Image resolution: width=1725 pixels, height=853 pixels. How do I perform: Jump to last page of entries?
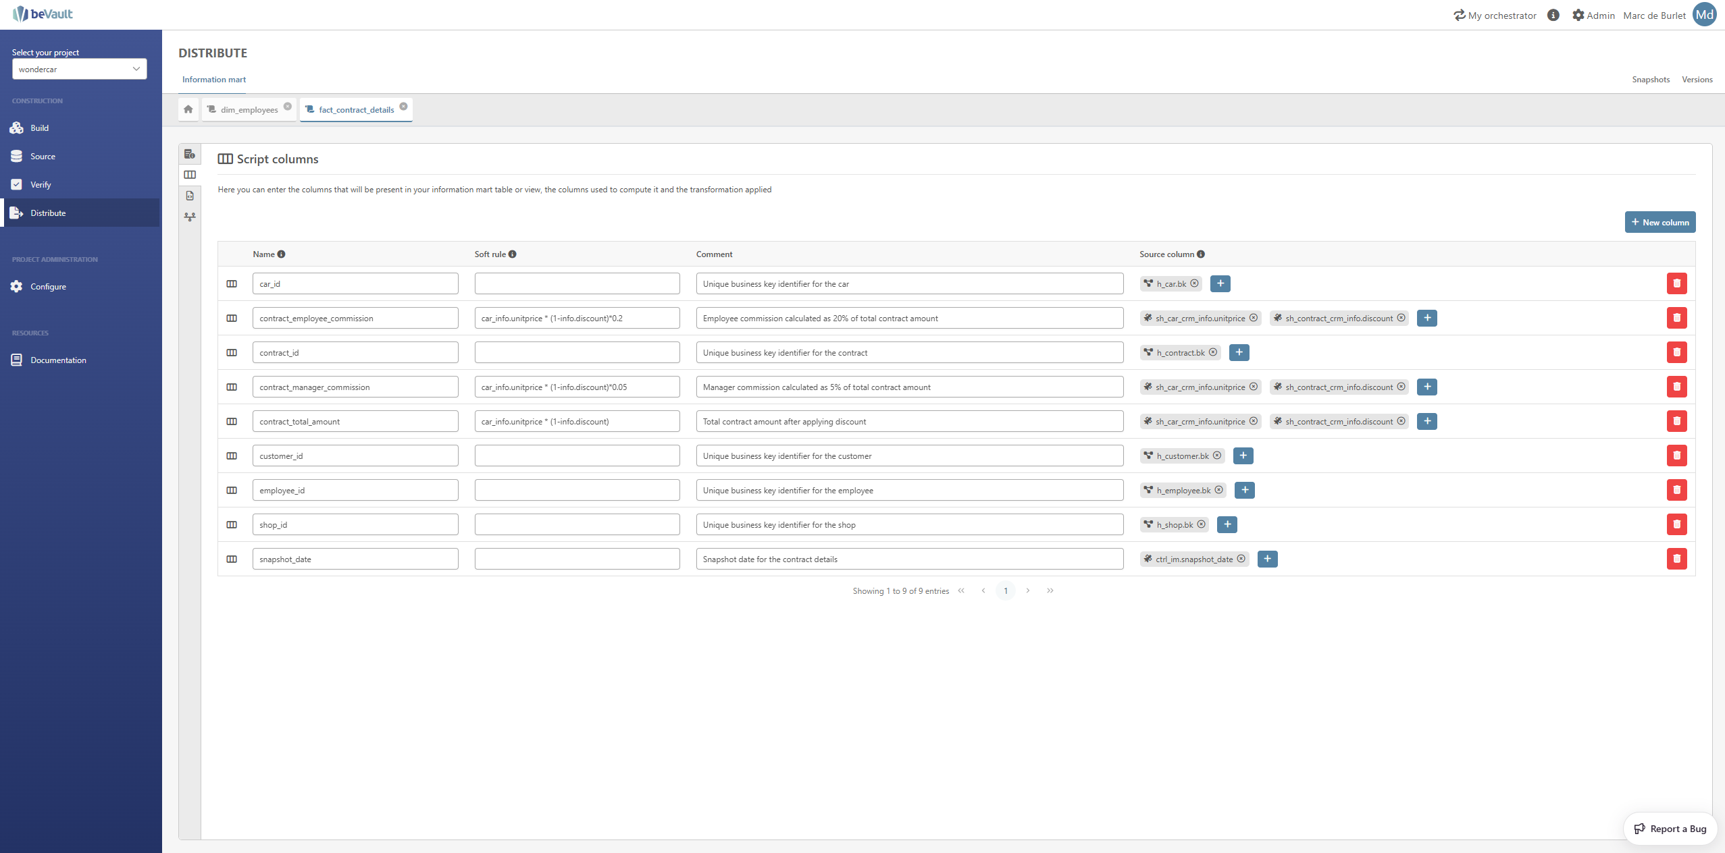[x=1050, y=590]
